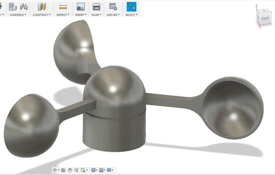The width and height of the screenshot is (275, 175).
Task: Activate the blue Select tool icon
Action: (131, 7)
